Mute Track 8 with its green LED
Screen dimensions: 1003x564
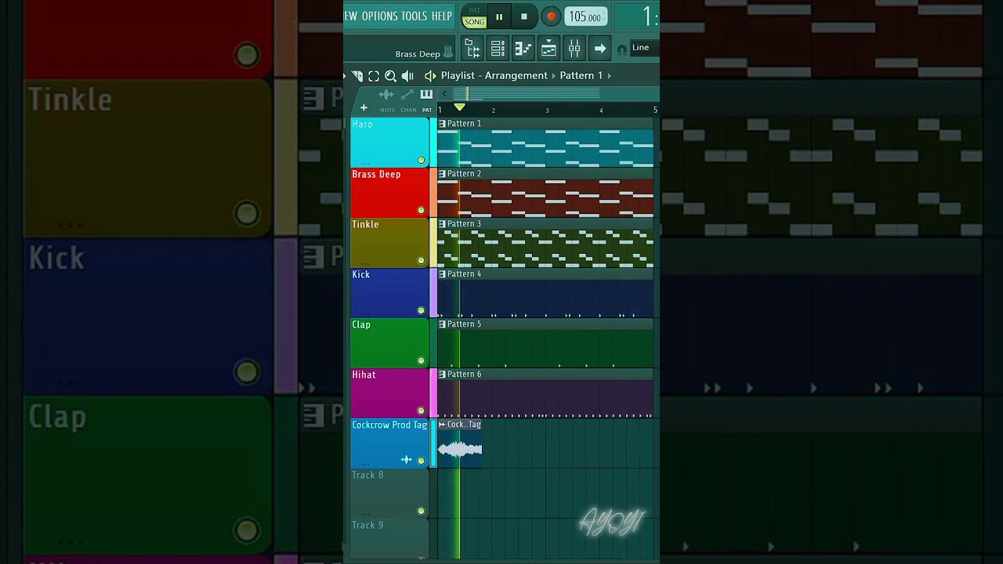(421, 511)
